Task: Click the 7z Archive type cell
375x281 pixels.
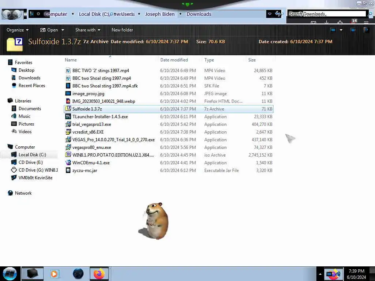Action: (x=214, y=109)
